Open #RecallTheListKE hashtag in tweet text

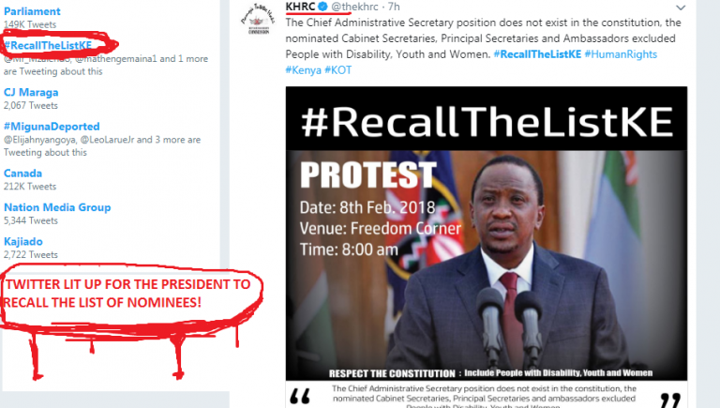click(537, 54)
